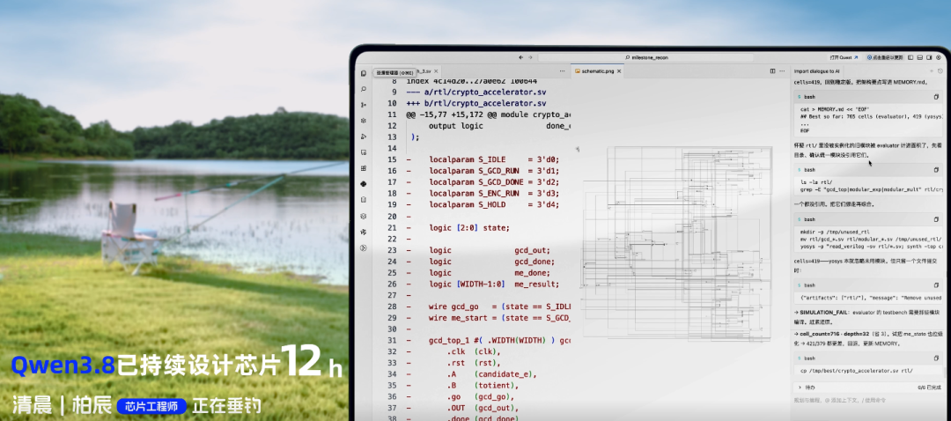Open the settings gear icon in title bar

(x=939, y=57)
